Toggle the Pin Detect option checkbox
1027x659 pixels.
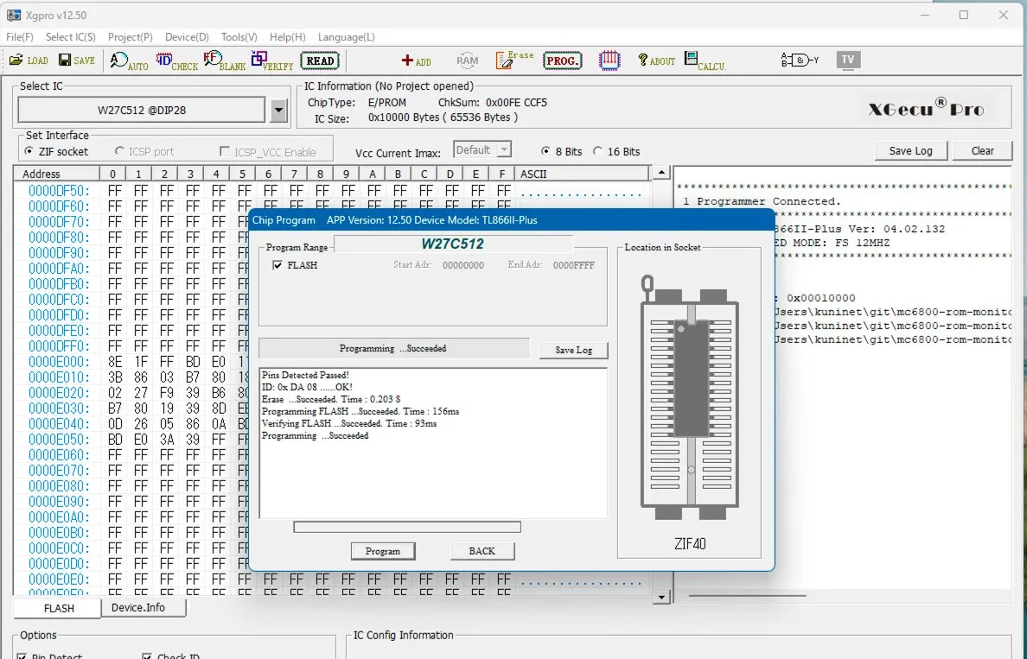click(22, 655)
